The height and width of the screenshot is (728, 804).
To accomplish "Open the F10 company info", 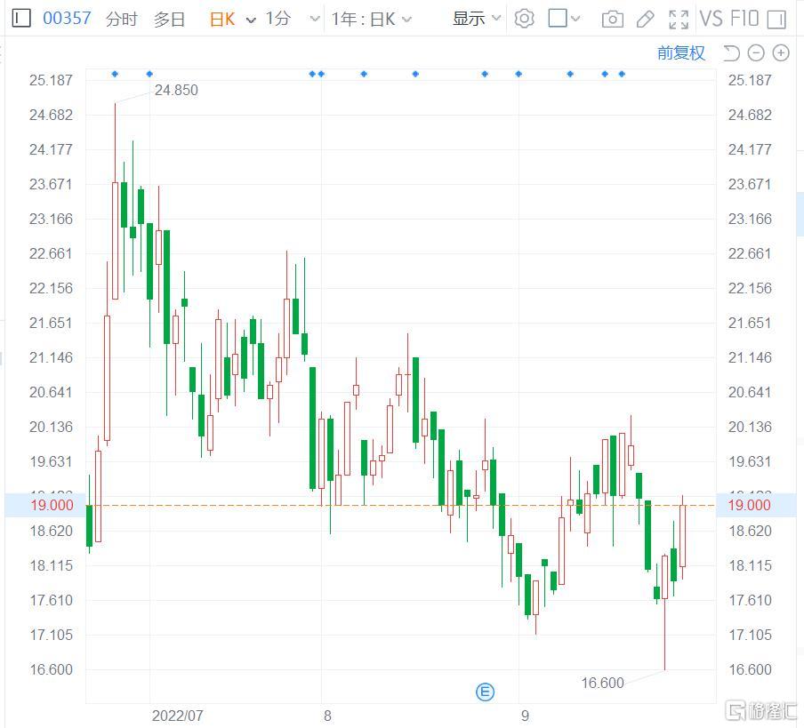I will 744,19.
